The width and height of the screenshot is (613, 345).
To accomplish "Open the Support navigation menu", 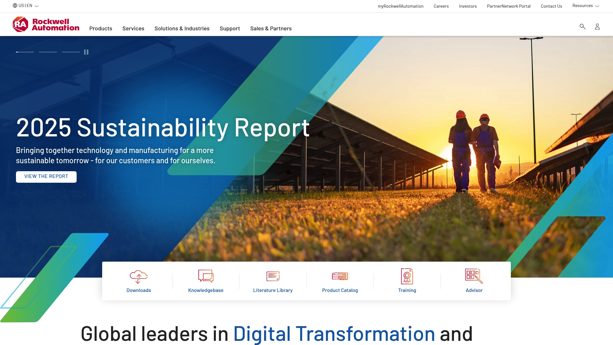I will click(x=230, y=28).
